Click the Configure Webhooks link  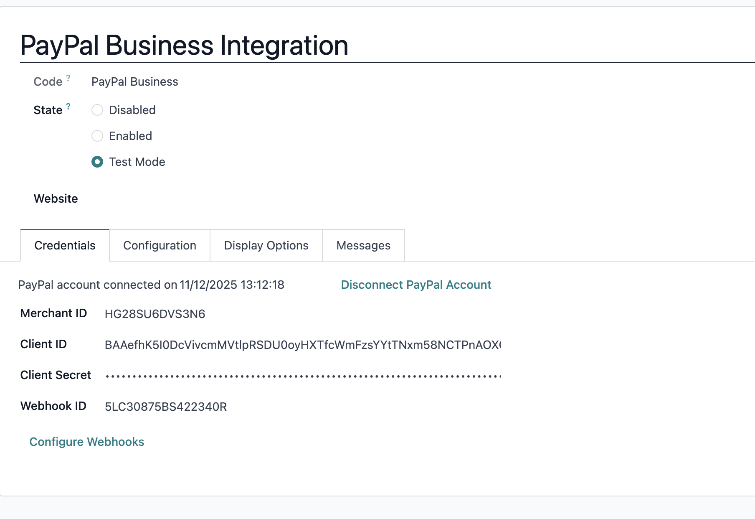87,442
